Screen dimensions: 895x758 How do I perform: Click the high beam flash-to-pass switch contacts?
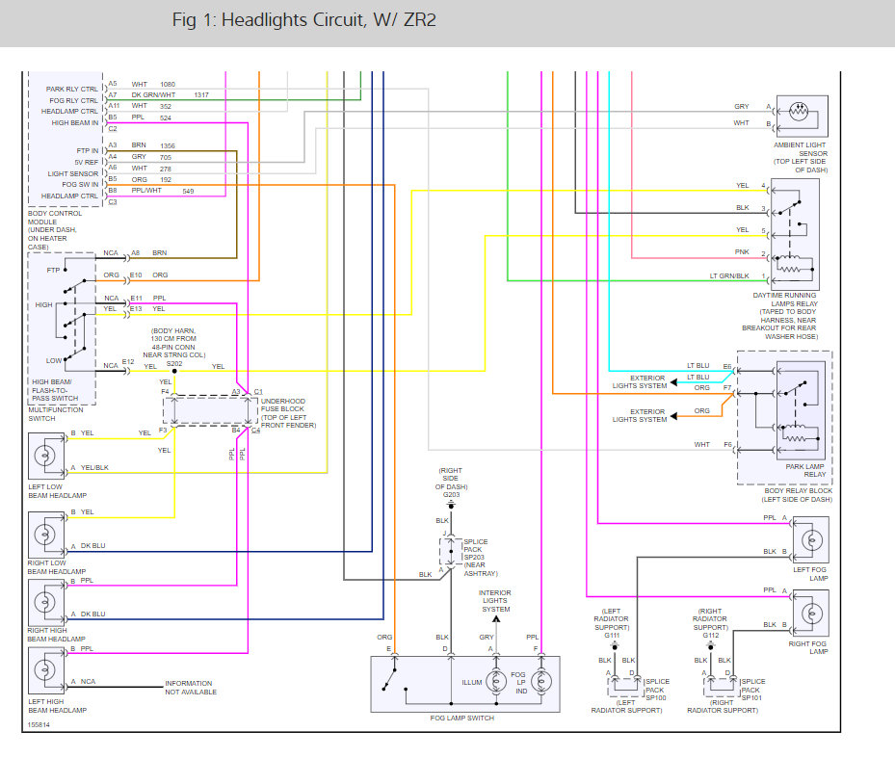point(73,314)
